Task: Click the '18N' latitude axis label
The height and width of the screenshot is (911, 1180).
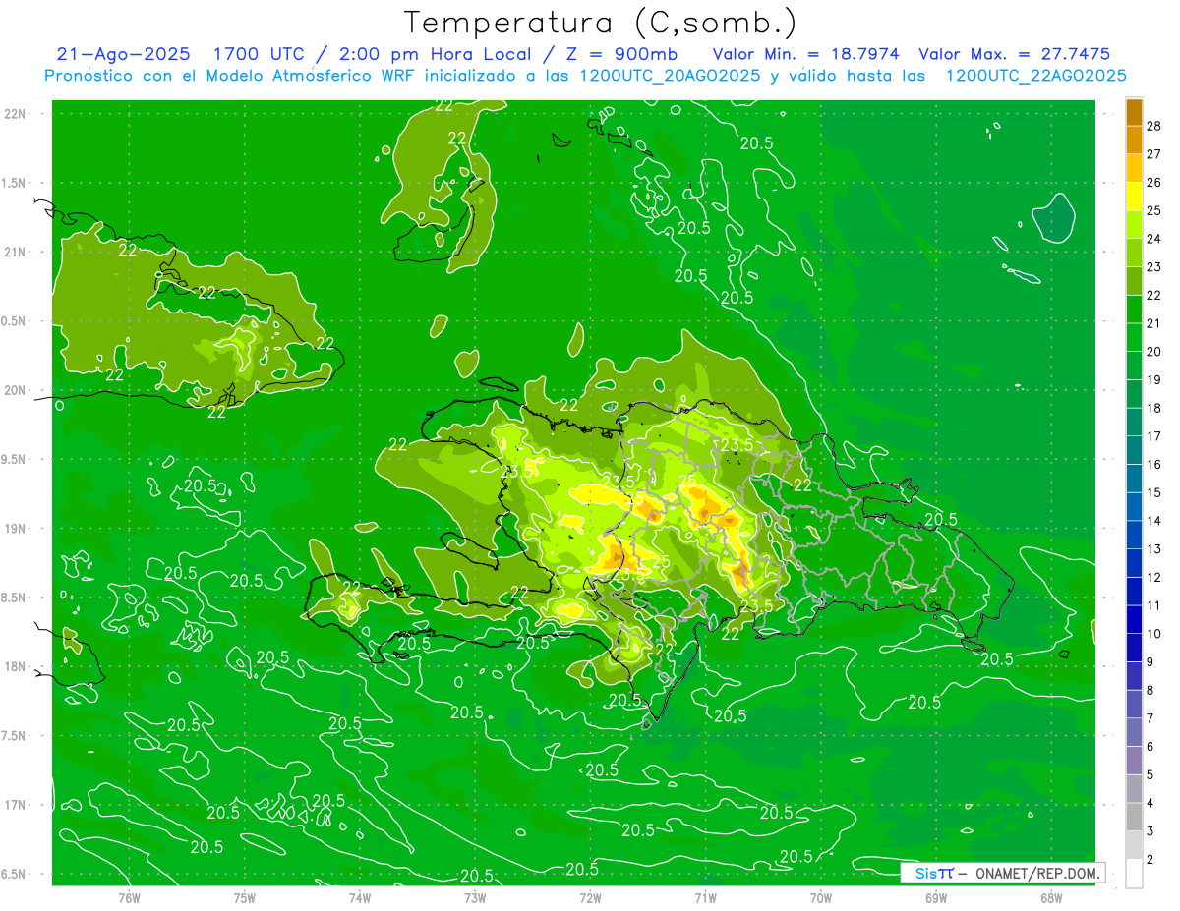Action: pyautogui.click(x=14, y=666)
